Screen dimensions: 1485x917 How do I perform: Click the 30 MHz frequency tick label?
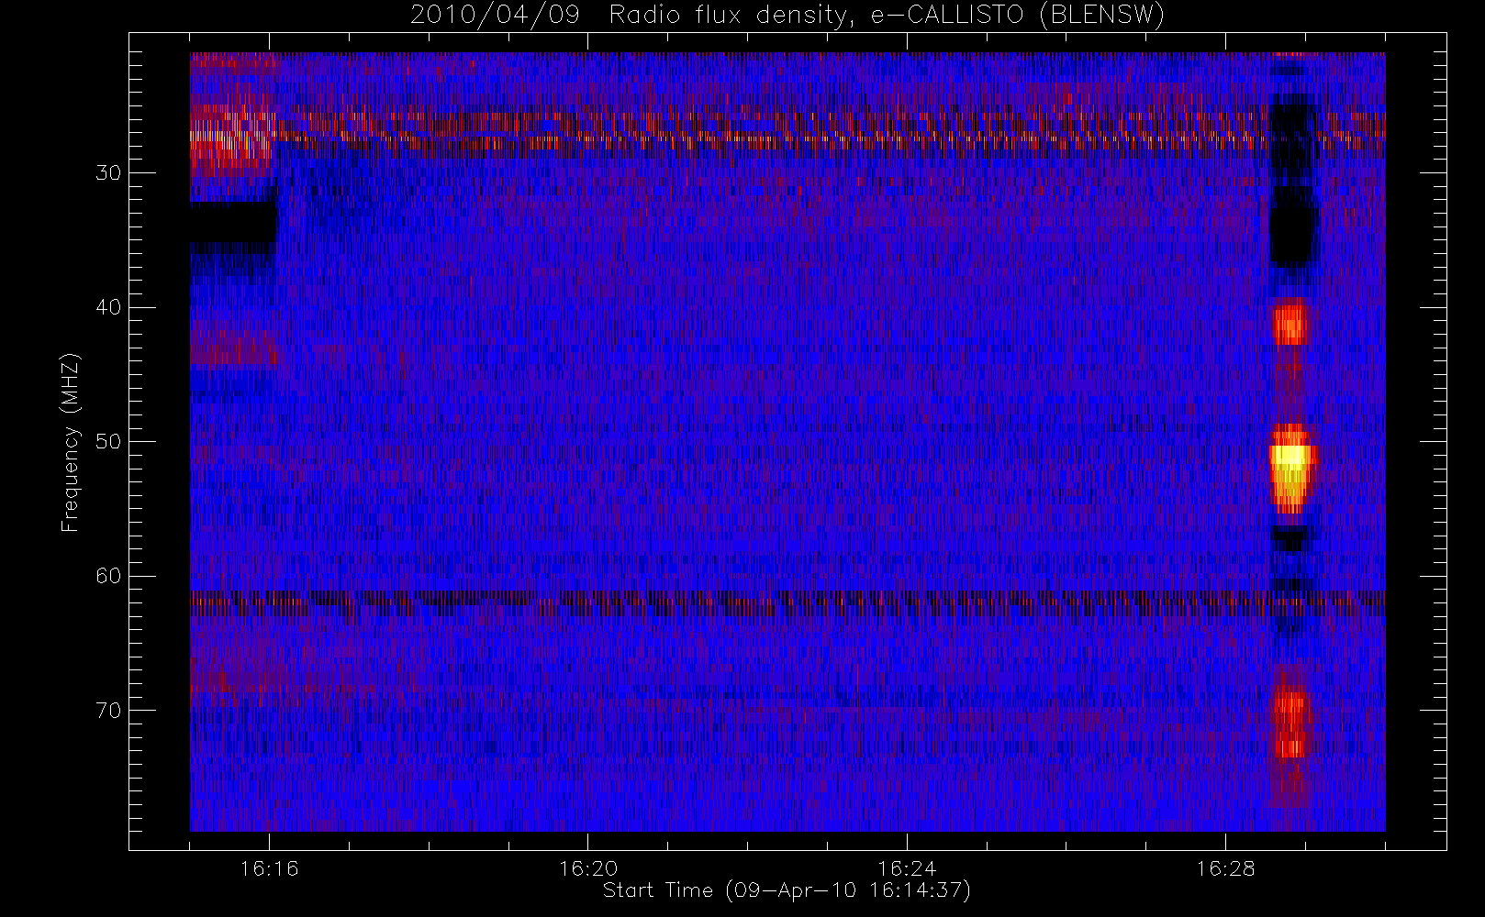(x=108, y=173)
